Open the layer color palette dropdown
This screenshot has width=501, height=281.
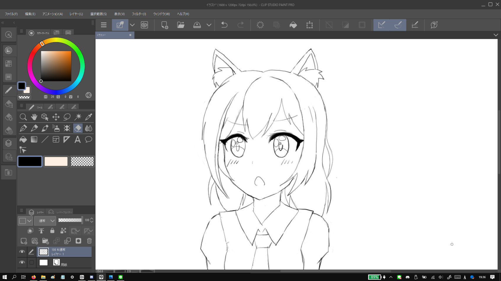(x=25, y=221)
